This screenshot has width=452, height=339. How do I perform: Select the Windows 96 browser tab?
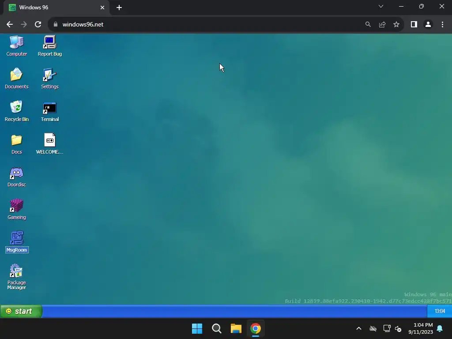coord(56,8)
